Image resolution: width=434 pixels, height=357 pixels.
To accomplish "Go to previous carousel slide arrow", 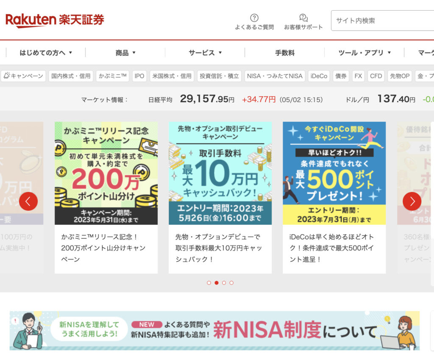I will (28, 201).
